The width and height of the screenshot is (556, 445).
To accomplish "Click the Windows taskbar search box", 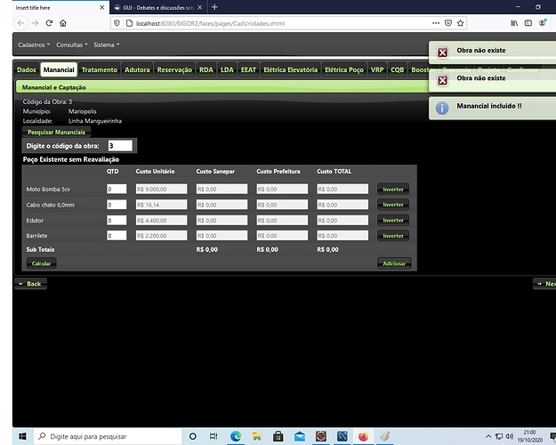I will 108,436.
